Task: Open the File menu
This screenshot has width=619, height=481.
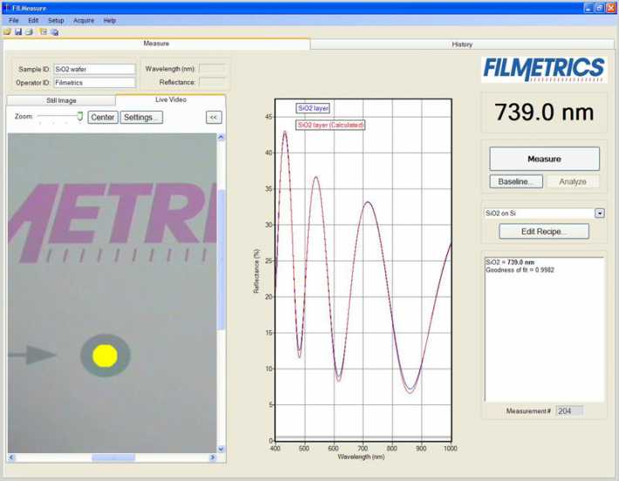Action: [x=14, y=20]
